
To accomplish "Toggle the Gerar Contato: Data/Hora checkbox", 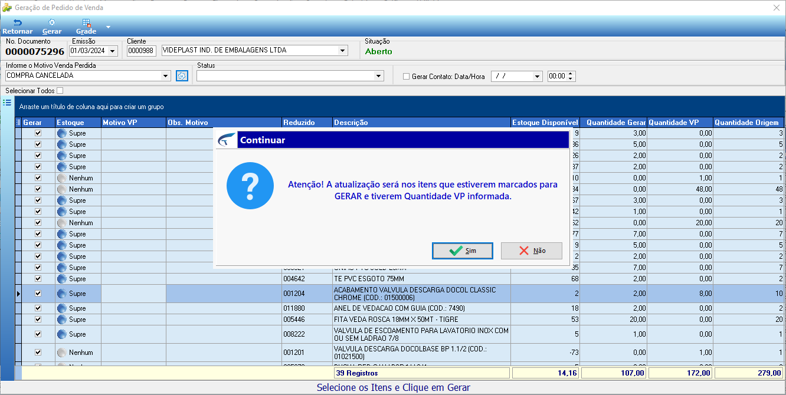I will [406, 76].
